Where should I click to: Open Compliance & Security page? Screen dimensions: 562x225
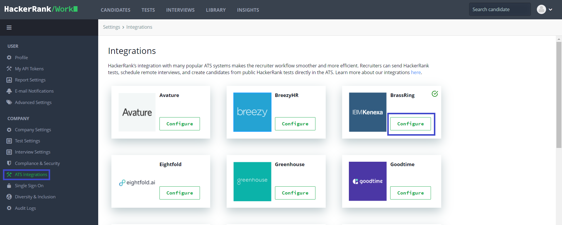point(37,163)
